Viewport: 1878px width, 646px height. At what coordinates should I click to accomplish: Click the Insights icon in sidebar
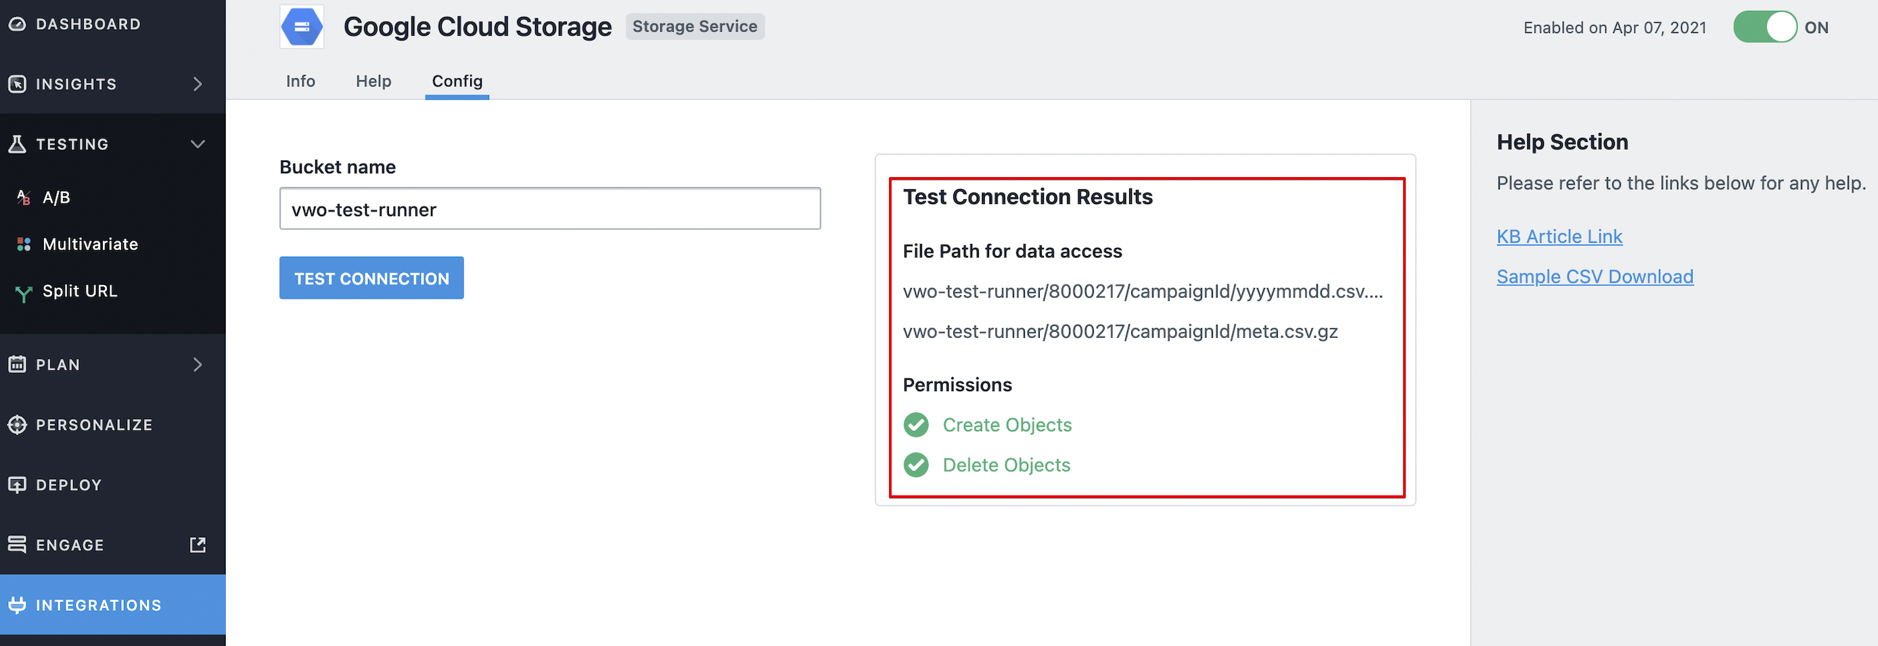pos(17,84)
